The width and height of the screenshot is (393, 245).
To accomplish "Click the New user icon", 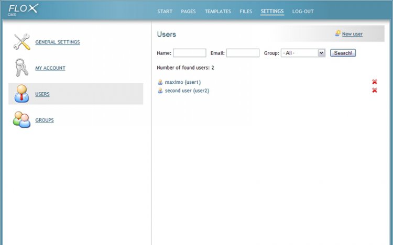I will tap(338, 34).
